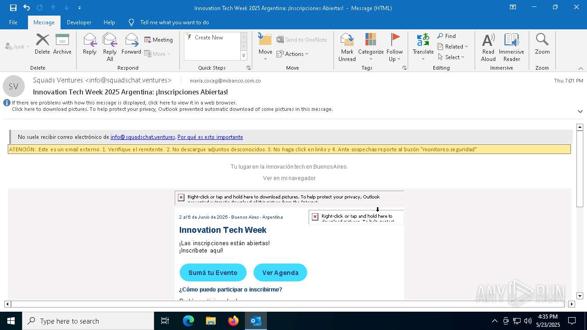Launch Microsoft Edge from the taskbar
587x330 pixels.
click(x=188, y=321)
